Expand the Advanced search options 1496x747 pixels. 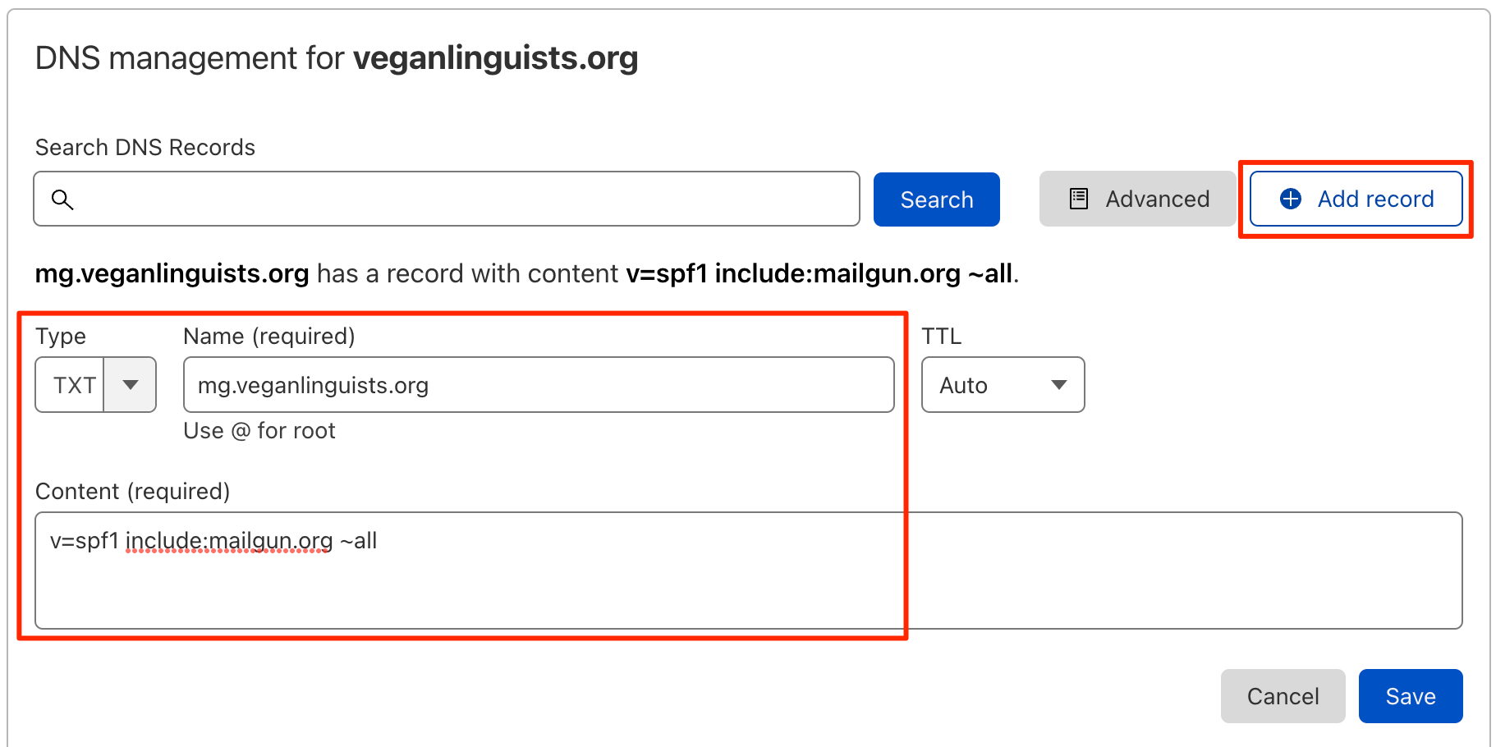point(1137,198)
